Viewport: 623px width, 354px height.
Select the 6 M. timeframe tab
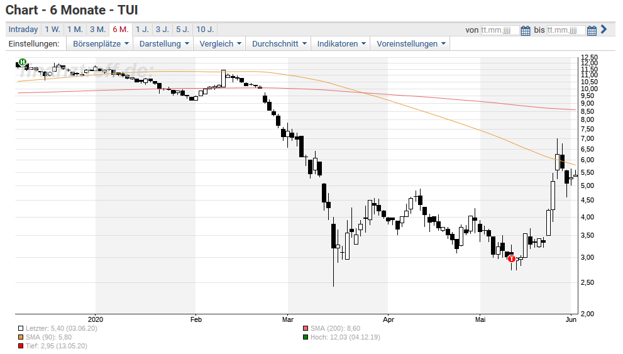[121, 30]
